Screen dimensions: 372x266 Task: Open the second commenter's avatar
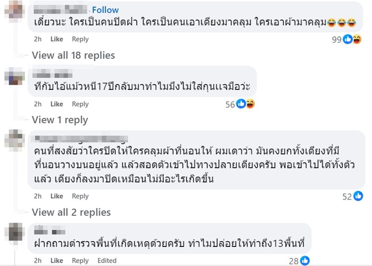coord(14,75)
